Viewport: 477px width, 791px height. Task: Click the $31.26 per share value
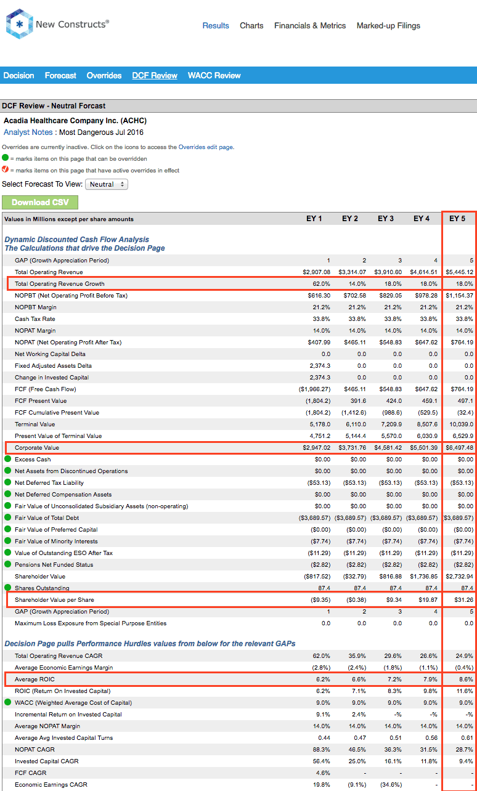[x=463, y=600]
